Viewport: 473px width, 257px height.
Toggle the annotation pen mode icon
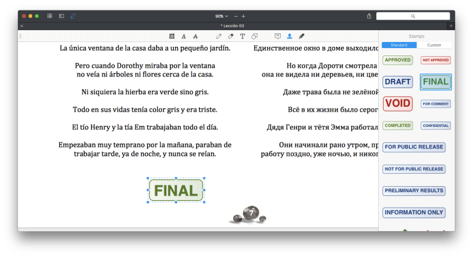pos(73,16)
